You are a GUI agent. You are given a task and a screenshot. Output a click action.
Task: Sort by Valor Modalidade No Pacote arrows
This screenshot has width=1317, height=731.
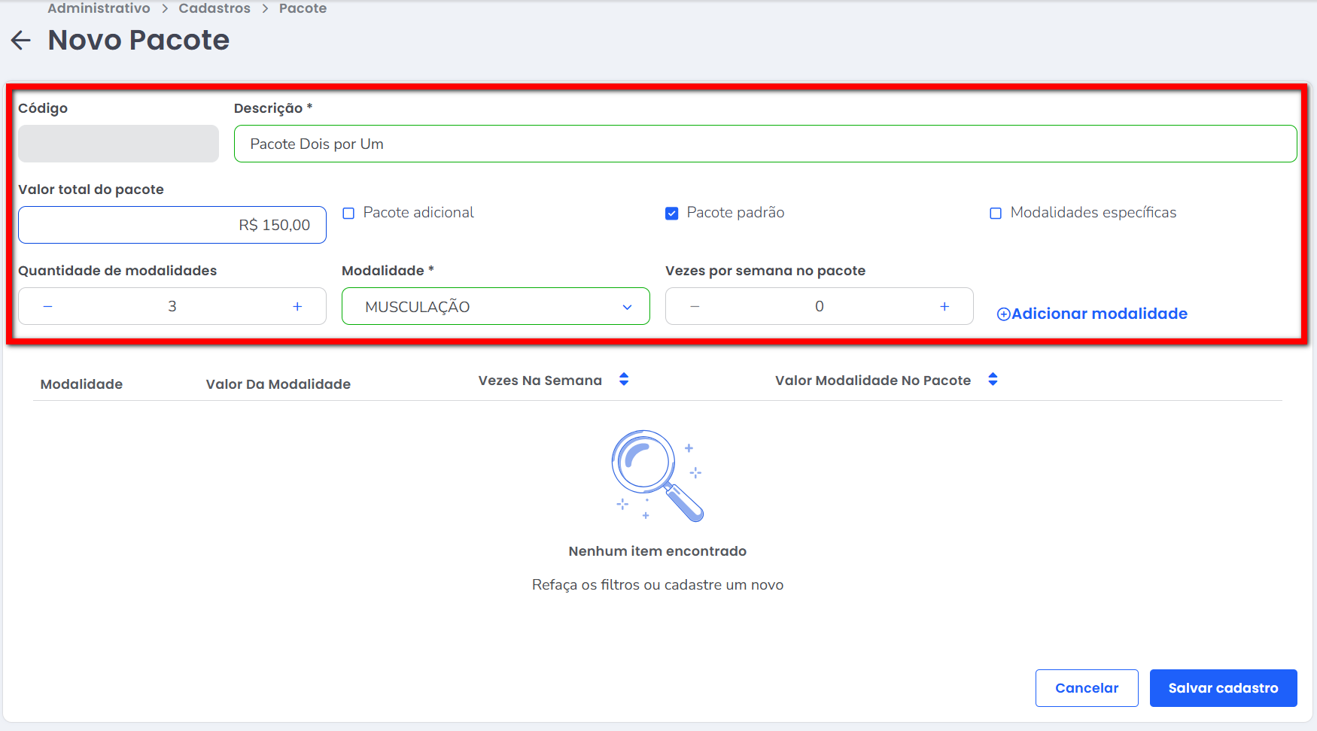click(993, 380)
